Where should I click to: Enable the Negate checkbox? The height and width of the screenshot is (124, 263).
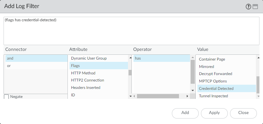[6, 97]
